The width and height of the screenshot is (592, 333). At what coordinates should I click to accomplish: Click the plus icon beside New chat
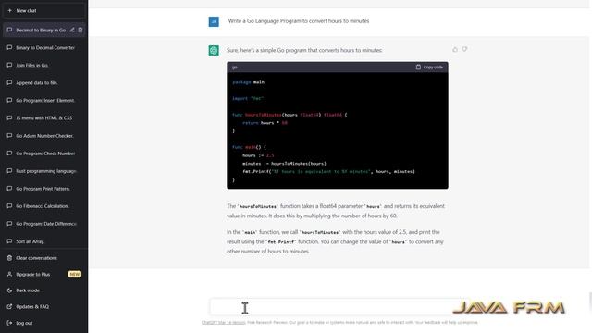click(9, 10)
